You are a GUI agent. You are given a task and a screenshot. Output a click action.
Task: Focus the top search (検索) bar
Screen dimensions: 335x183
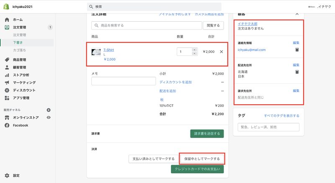tap(154, 7)
